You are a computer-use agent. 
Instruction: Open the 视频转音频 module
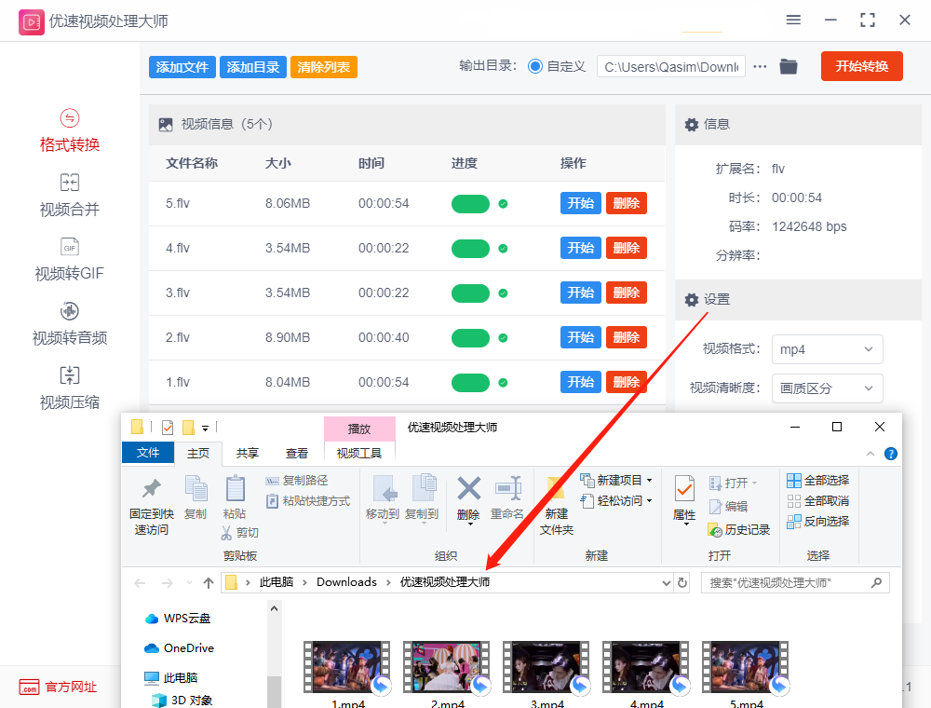click(70, 323)
